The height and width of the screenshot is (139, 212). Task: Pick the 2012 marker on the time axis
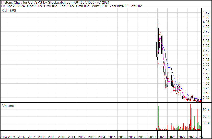coord(82,137)
